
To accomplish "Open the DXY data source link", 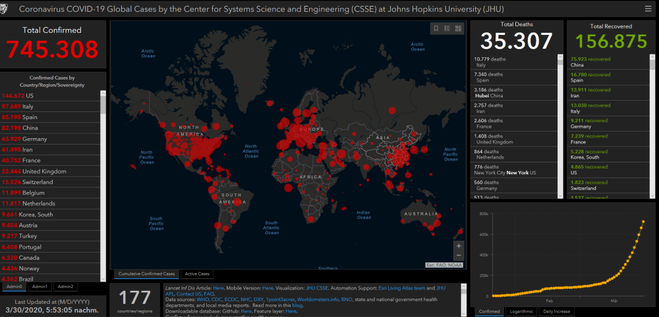I will click(258, 300).
